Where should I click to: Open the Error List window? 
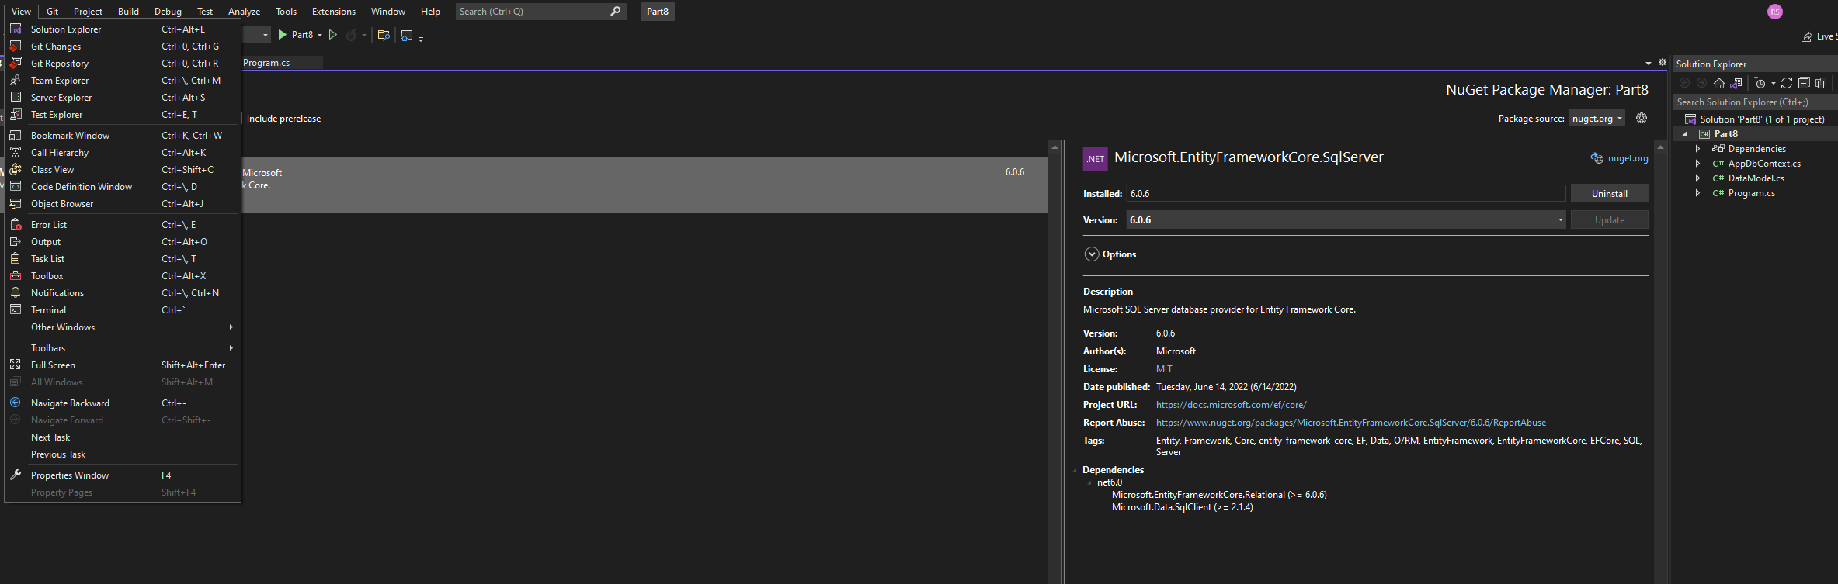[123, 225]
